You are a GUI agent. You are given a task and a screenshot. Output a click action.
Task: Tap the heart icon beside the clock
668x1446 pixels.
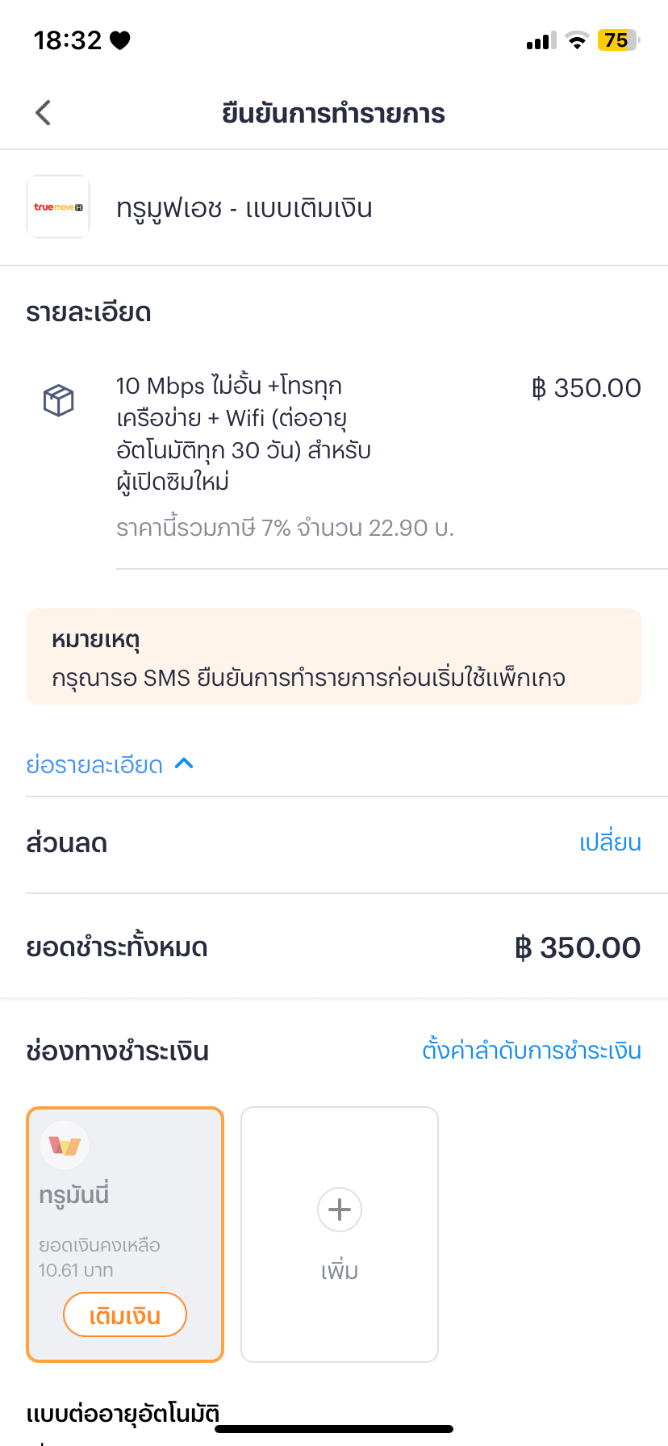(120, 40)
